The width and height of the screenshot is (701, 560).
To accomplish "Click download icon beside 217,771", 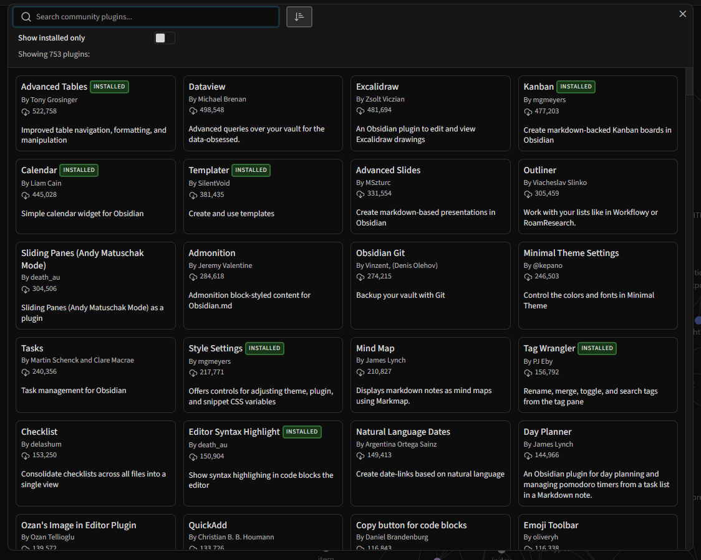I will tap(193, 373).
